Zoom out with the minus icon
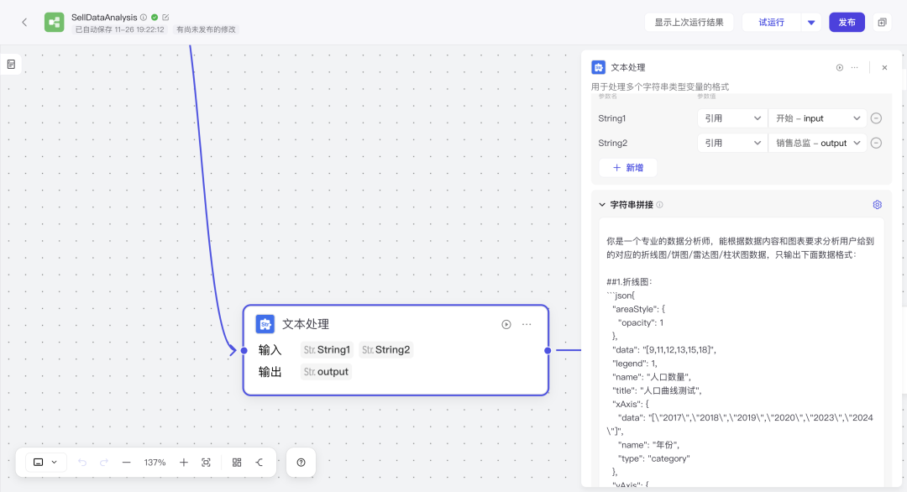Image resolution: width=907 pixels, height=492 pixels. click(x=126, y=463)
